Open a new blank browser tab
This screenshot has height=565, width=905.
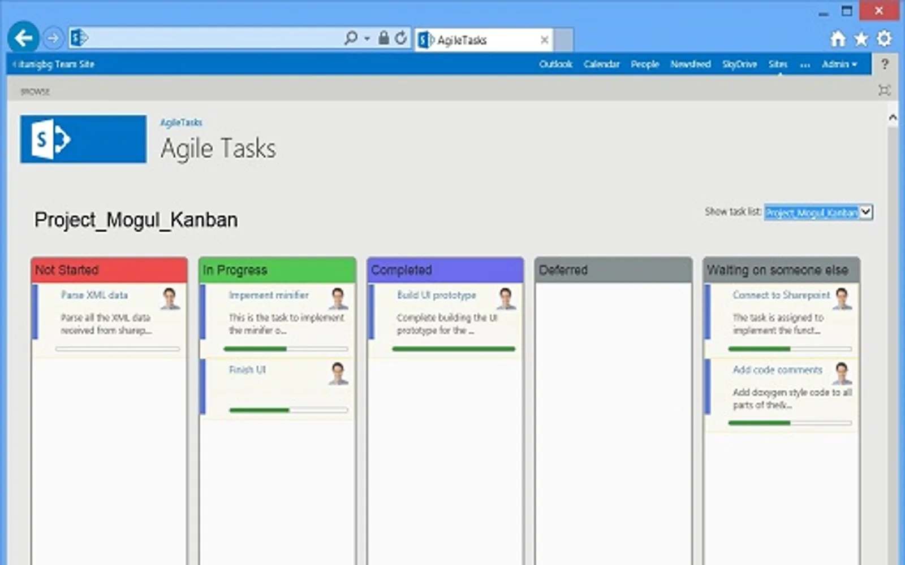coord(563,40)
